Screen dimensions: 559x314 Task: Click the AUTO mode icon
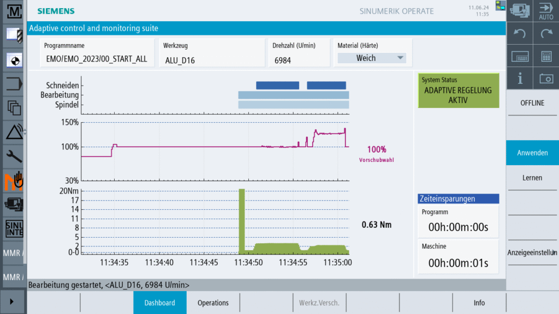click(x=546, y=11)
